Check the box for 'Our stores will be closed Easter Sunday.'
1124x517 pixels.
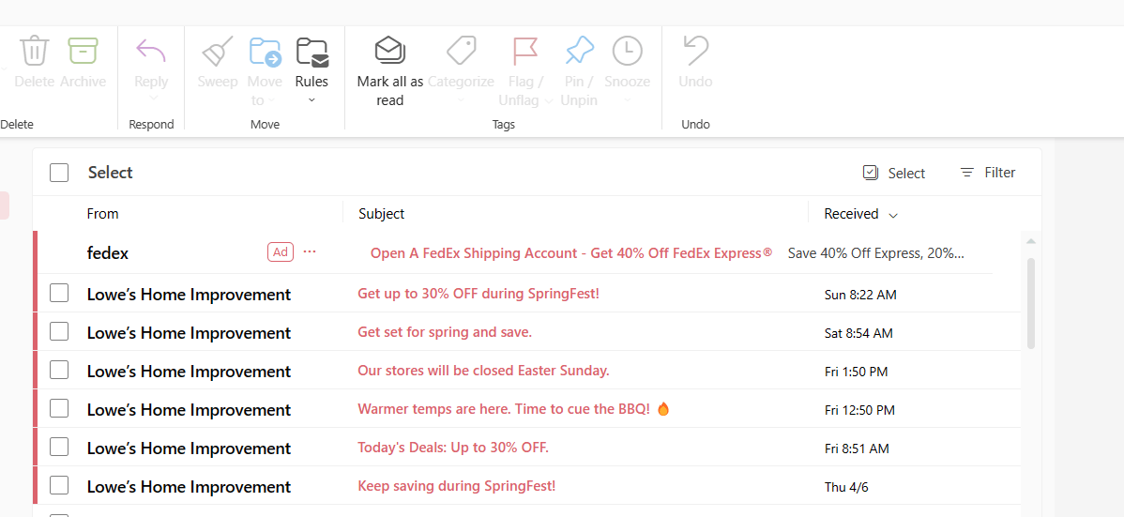tap(59, 370)
